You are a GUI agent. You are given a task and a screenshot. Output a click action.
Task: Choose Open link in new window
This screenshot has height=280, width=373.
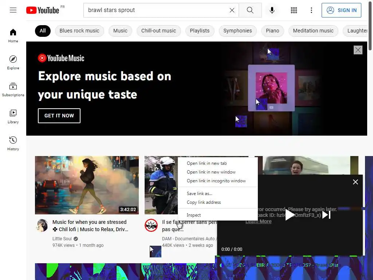pyautogui.click(x=211, y=172)
